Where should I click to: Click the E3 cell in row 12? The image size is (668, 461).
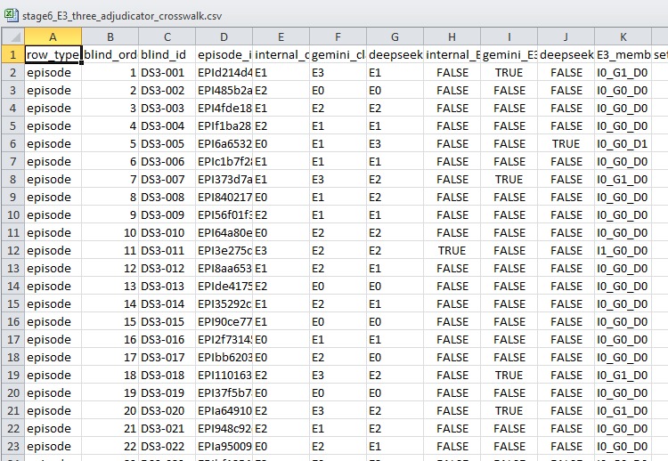(x=281, y=250)
